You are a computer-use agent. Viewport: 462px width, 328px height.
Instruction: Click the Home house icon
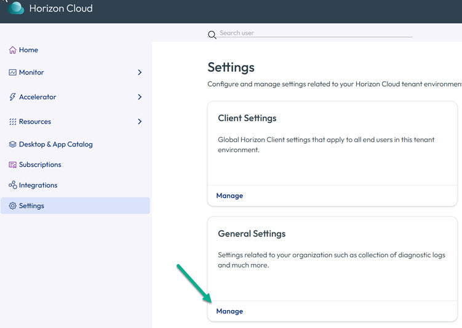pyautogui.click(x=12, y=50)
